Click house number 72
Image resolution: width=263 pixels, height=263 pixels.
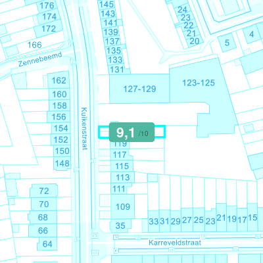coord(44,191)
